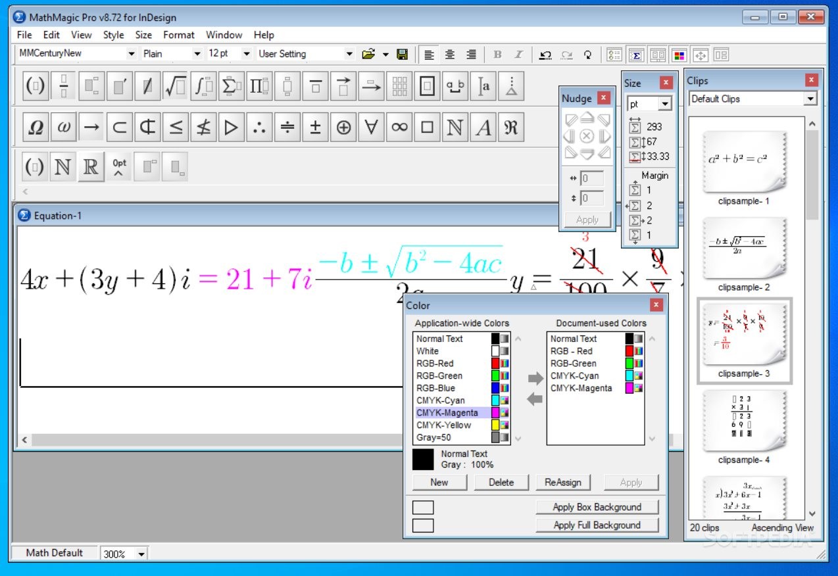Viewport: 838px width, 576px height.
Task: Click the Delete color button
Action: tap(501, 482)
